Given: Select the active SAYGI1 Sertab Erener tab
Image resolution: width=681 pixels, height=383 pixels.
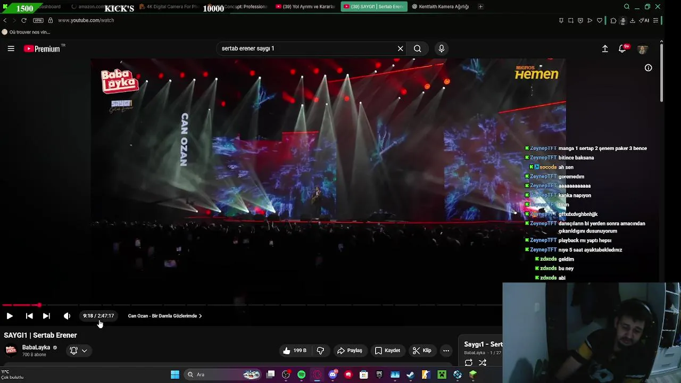Looking at the screenshot, I should tap(373, 6).
